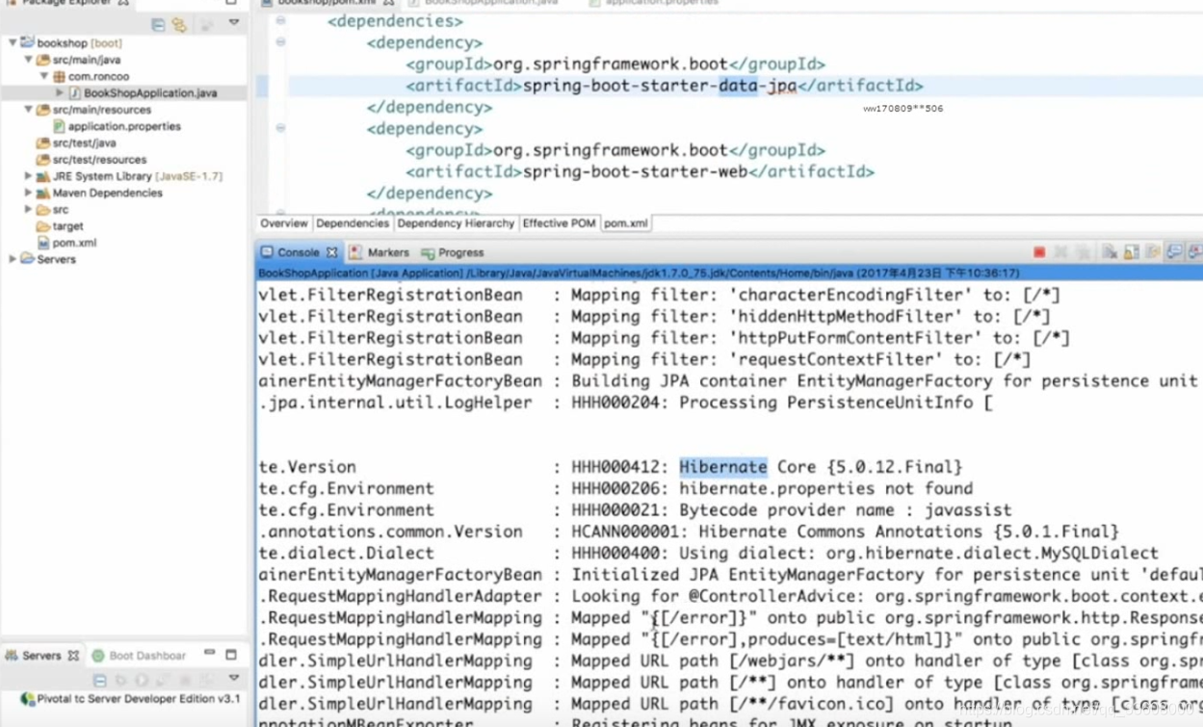Screen dimensions: 1203x727
Task: Toggle Link with Editor in Package Explorer
Action: (x=179, y=25)
